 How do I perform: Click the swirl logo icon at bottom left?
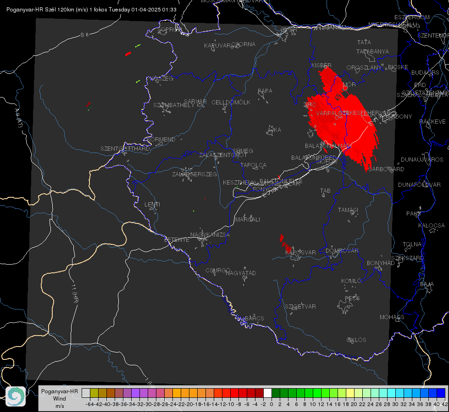point(16,396)
